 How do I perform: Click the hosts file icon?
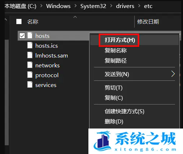(30, 35)
